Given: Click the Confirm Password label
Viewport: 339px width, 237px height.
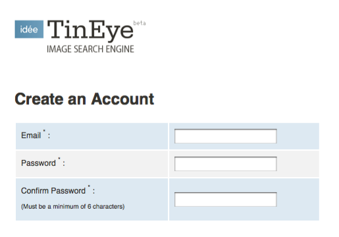Looking at the screenshot, I should pos(53,191).
